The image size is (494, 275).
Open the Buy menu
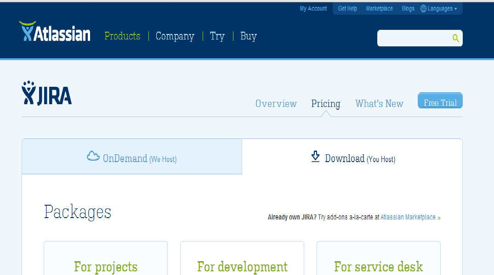click(249, 37)
